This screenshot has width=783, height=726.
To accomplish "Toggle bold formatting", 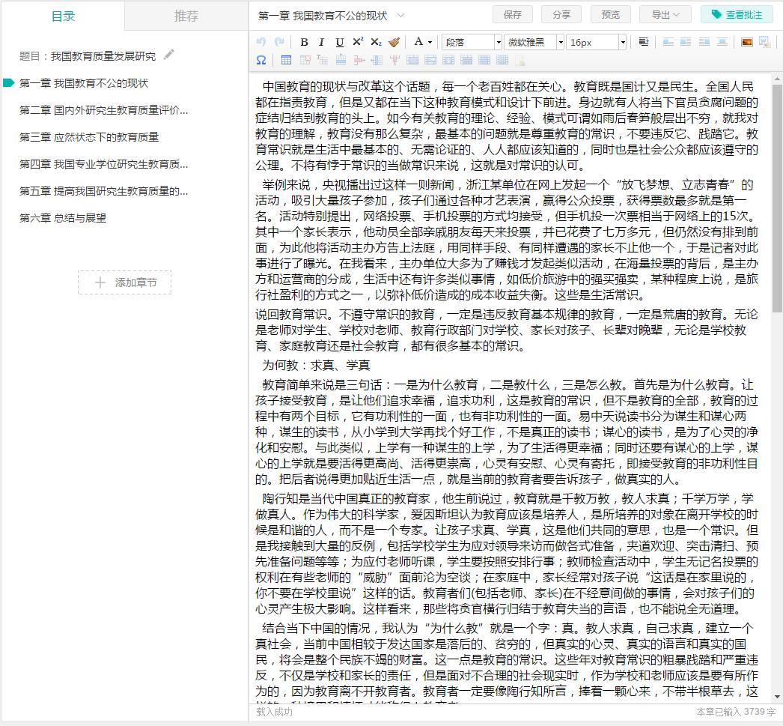I will [304, 42].
